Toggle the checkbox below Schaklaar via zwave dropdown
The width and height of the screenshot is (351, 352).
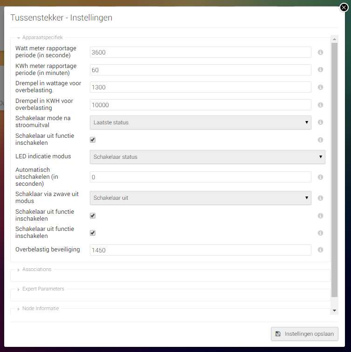(x=93, y=216)
